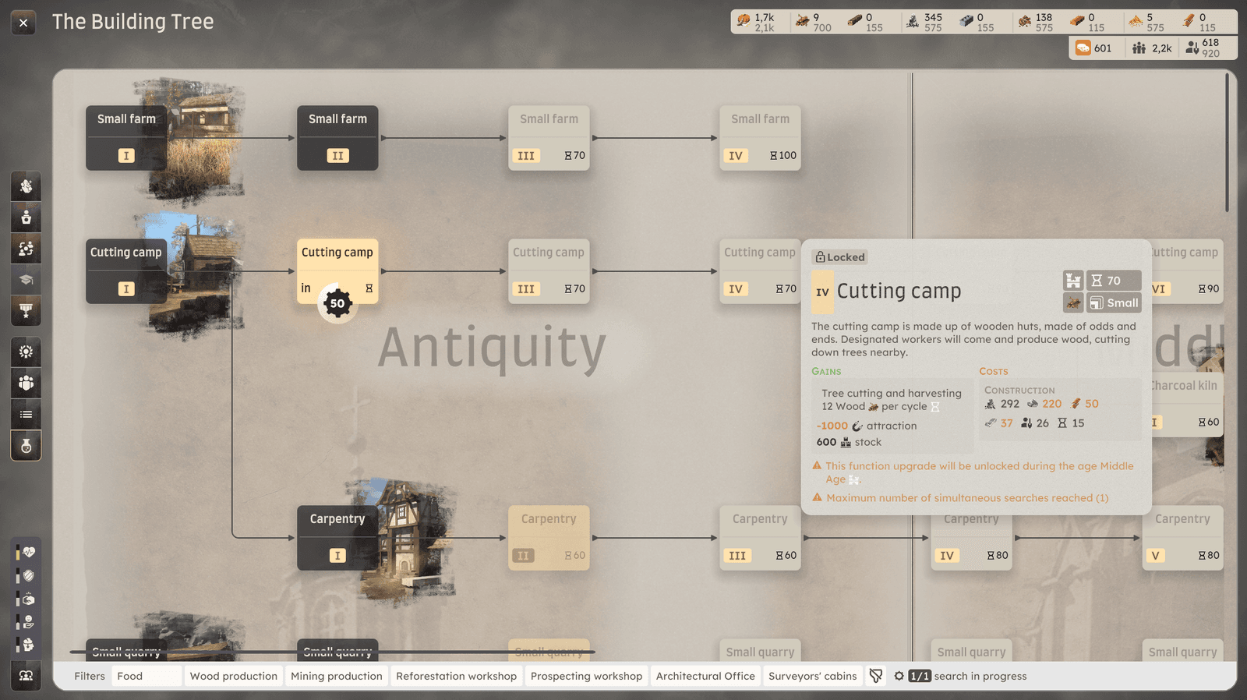Click the Small size tag in tooltip
The width and height of the screenshot is (1247, 700).
click(1115, 303)
